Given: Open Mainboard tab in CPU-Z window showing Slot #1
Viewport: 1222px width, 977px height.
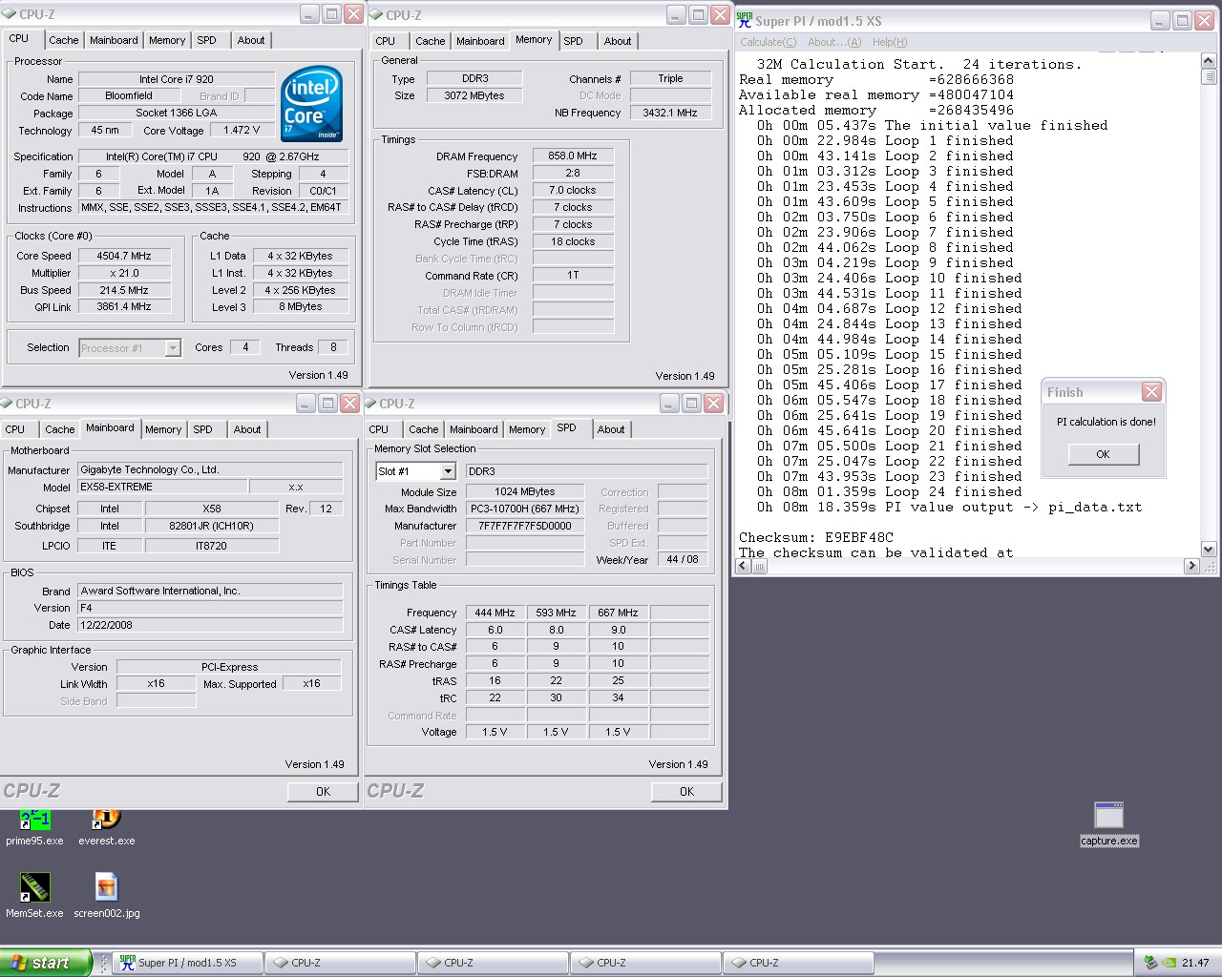Looking at the screenshot, I should coord(474,429).
